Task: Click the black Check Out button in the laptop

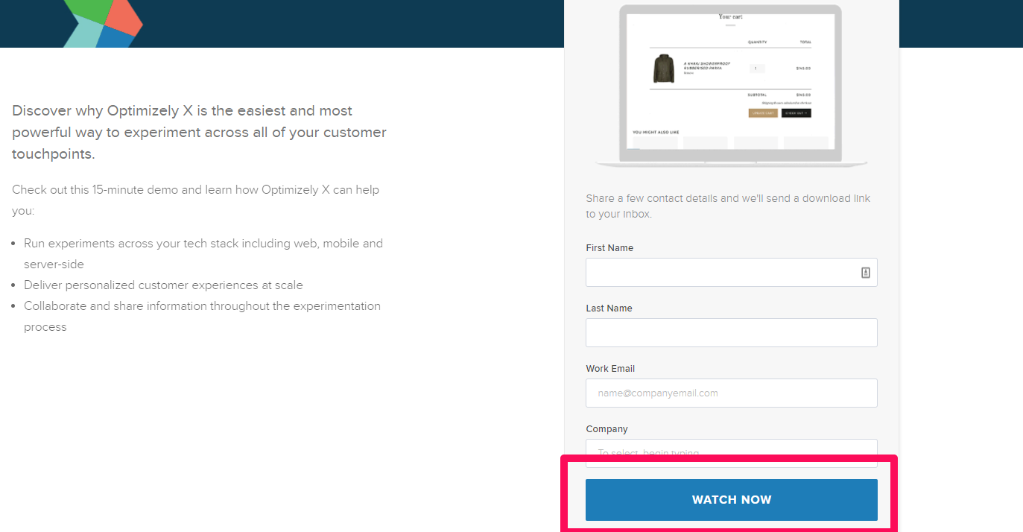Action: pos(796,113)
